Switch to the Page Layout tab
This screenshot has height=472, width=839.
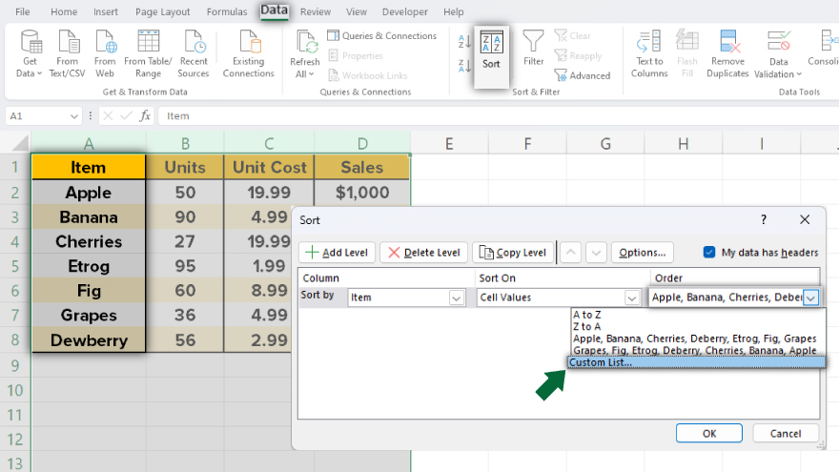[162, 11]
